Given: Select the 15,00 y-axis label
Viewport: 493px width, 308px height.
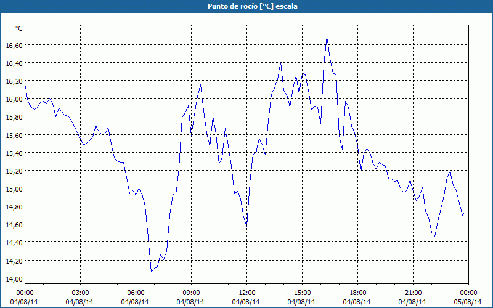Looking at the screenshot, I should tap(14, 189).
